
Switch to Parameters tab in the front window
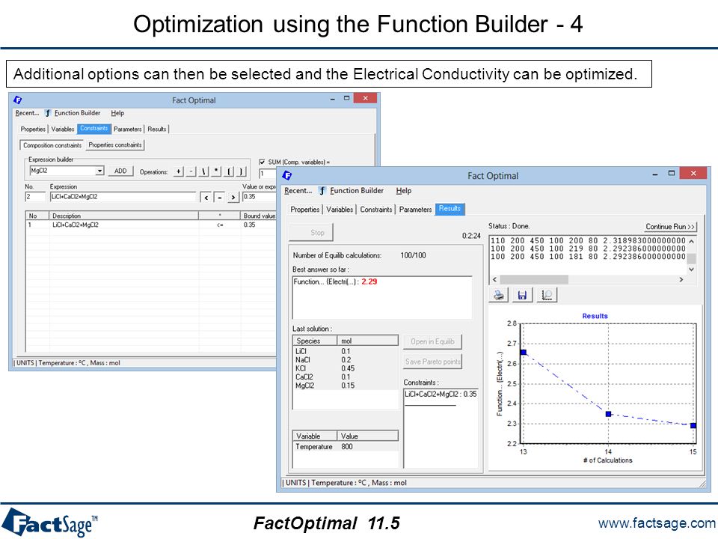[x=415, y=210]
